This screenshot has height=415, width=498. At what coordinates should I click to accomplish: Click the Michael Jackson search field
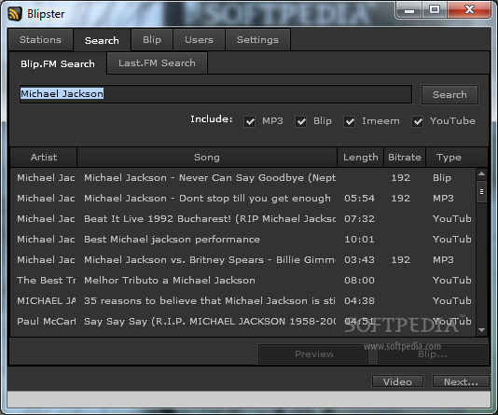pos(215,94)
